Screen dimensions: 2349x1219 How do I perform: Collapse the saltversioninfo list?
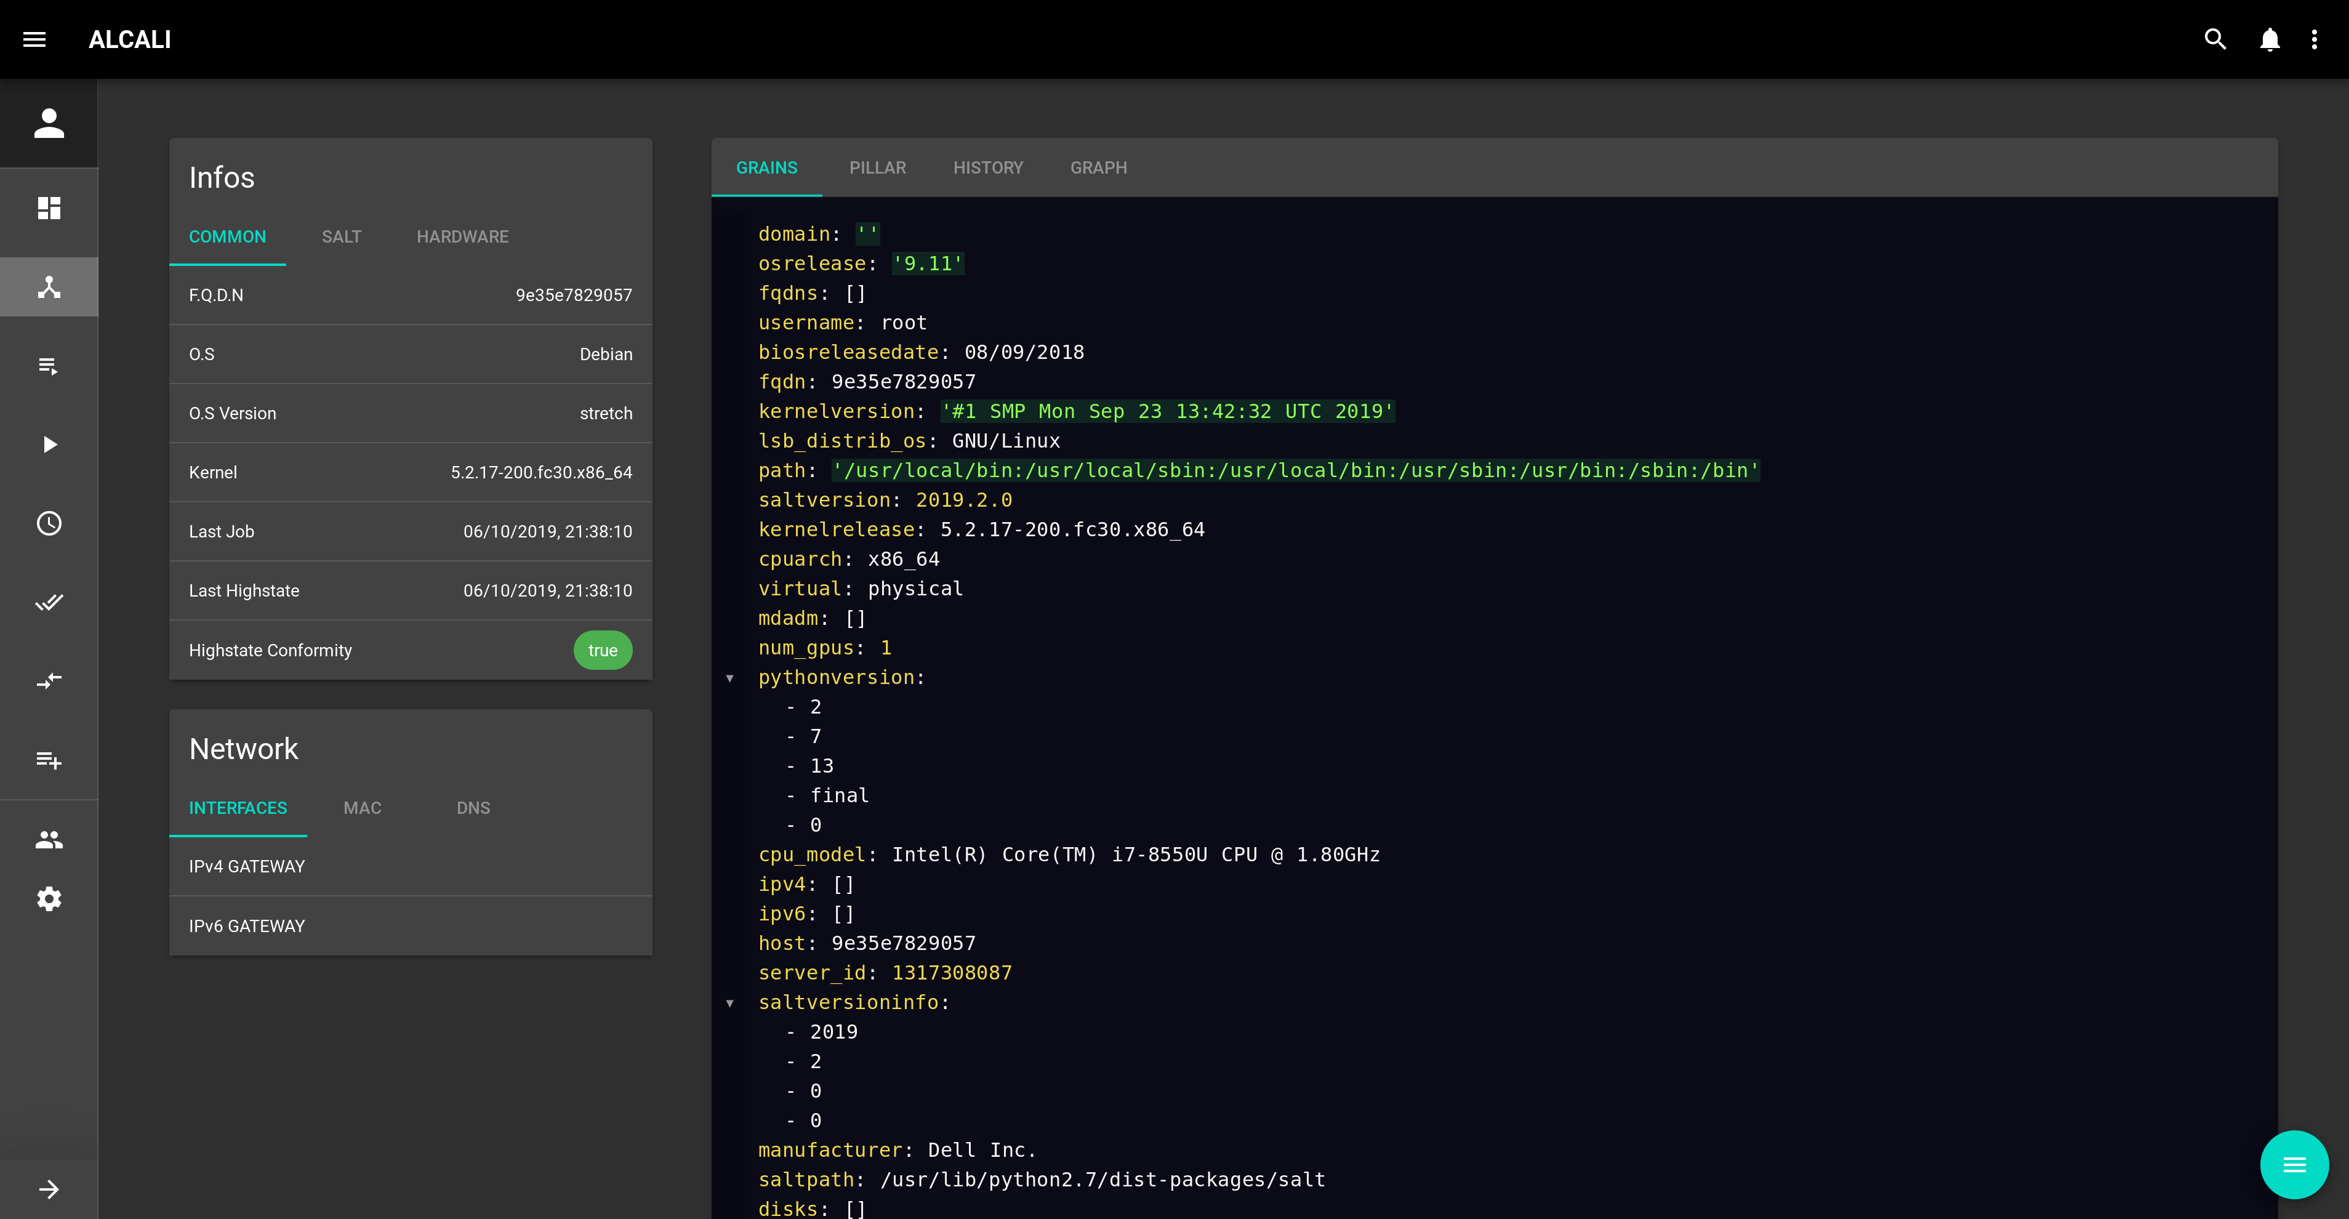point(729,1003)
